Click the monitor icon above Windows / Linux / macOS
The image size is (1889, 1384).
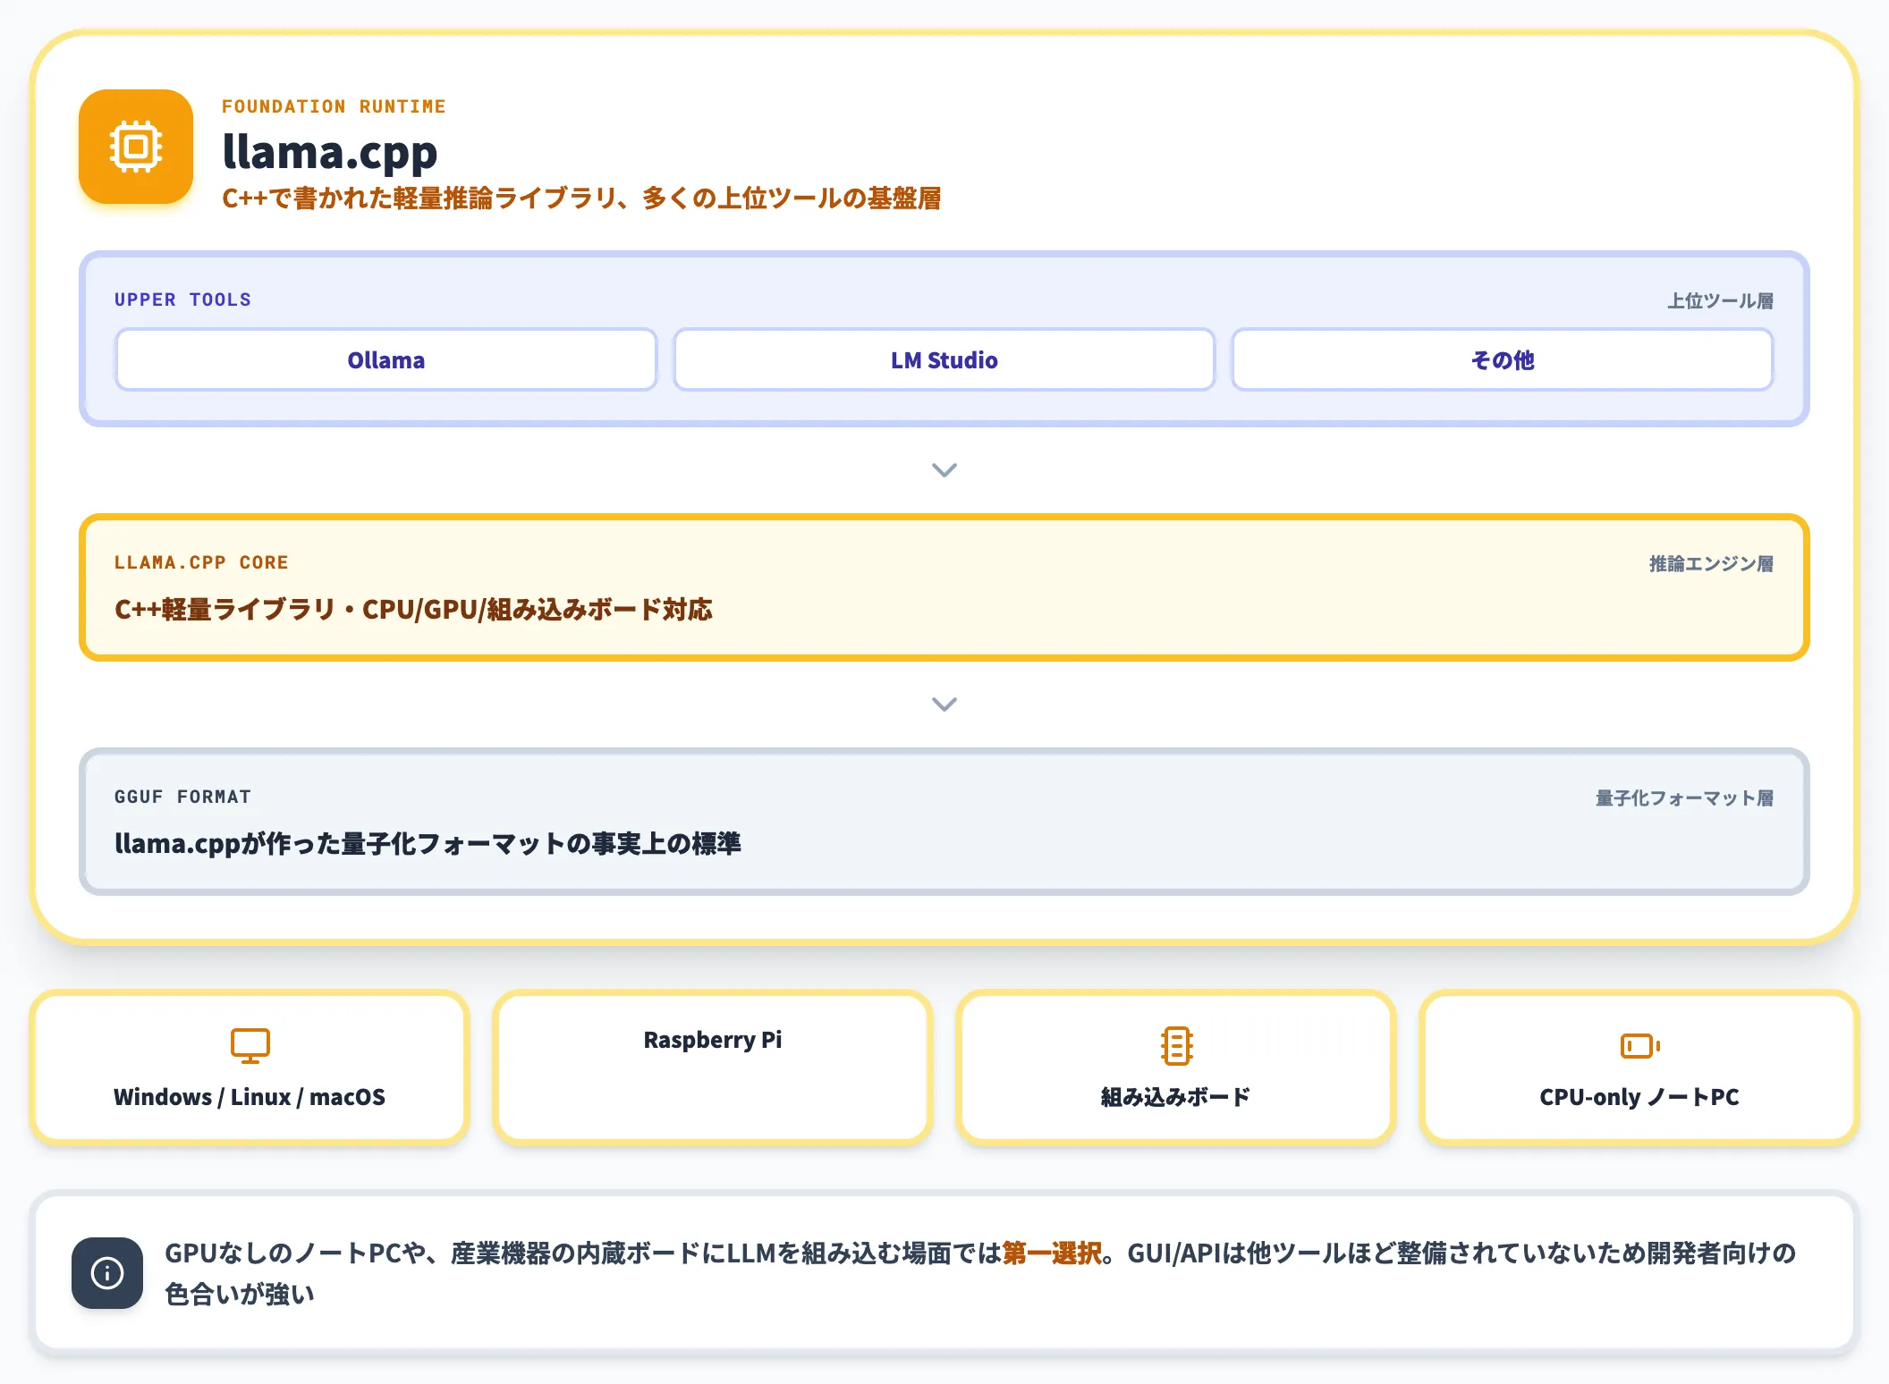(x=250, y=1045)
